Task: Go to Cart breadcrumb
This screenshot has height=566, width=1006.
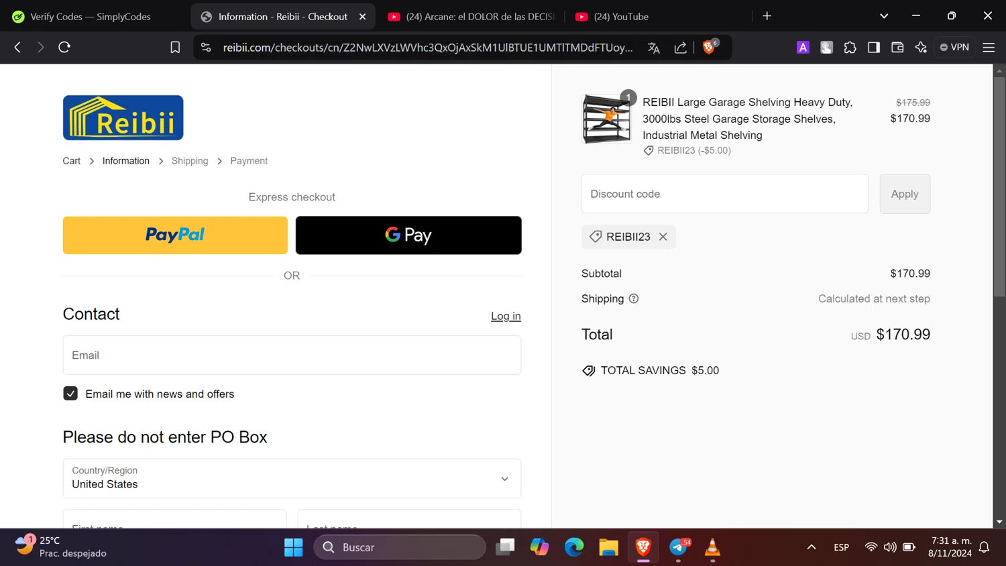Action: click(71, 161)
